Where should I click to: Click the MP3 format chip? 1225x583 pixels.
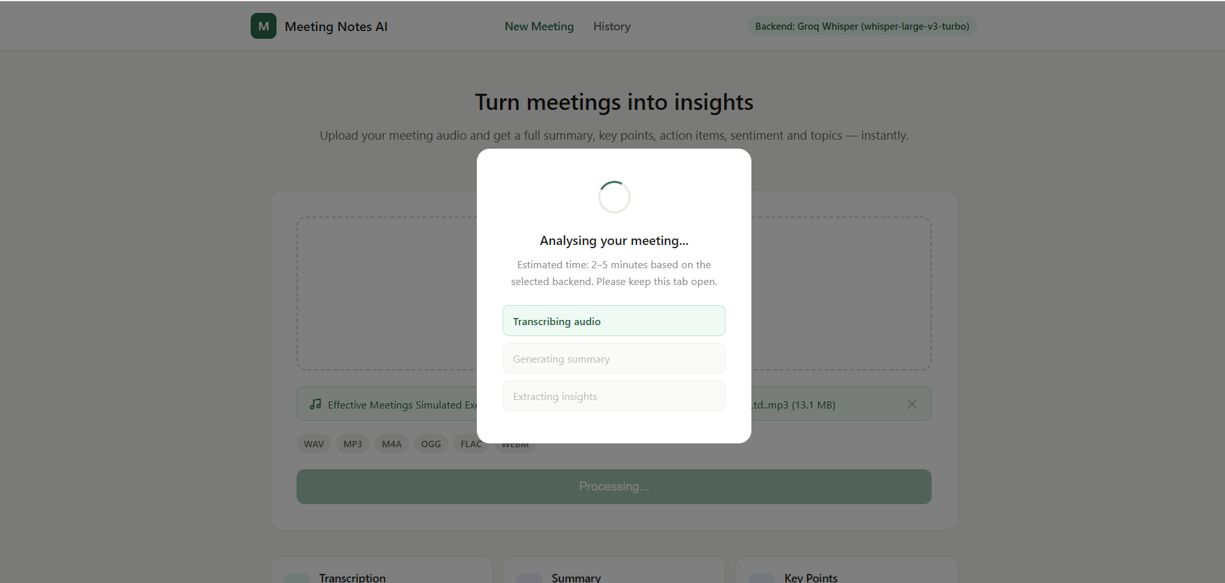pos(353,444)
